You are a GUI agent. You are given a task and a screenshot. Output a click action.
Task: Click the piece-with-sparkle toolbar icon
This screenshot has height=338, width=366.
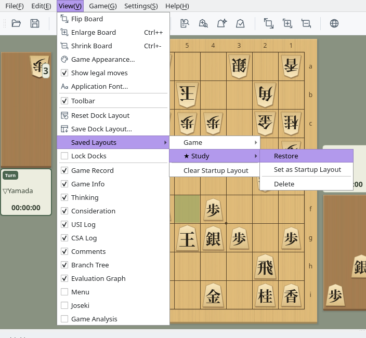pos(222,23)
